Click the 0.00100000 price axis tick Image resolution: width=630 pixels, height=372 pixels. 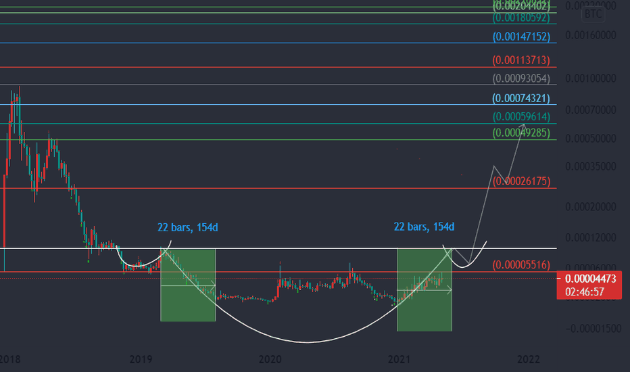coord(591,78)
